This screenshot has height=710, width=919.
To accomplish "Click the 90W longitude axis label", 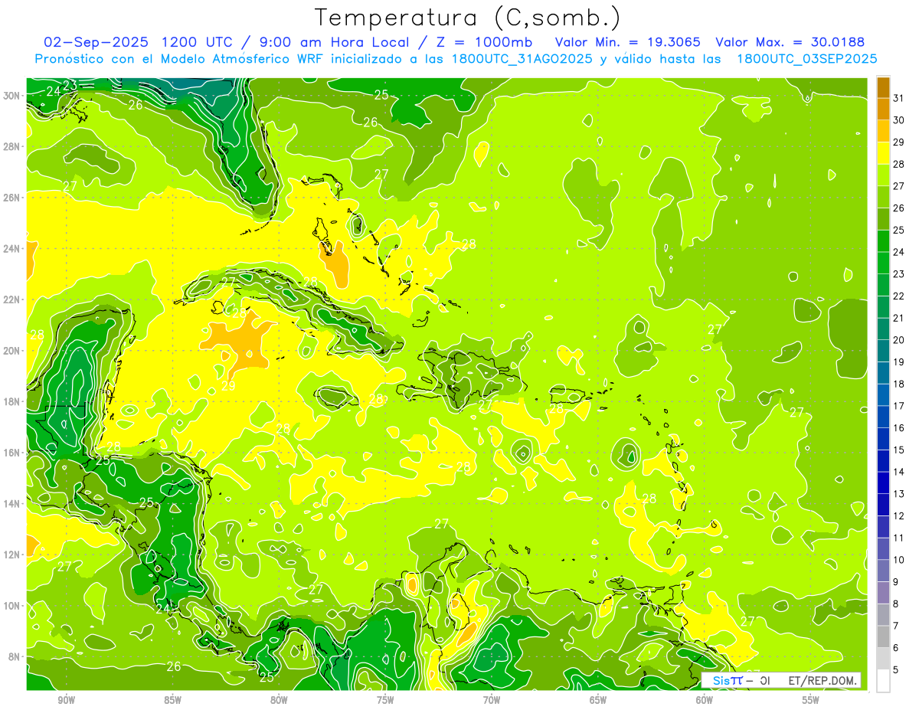I will (x=66, y=700).
